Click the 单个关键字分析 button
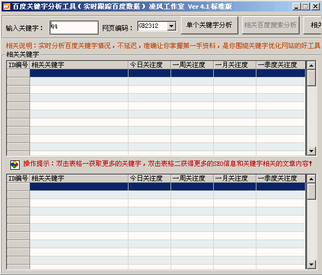 click(209, 25)
